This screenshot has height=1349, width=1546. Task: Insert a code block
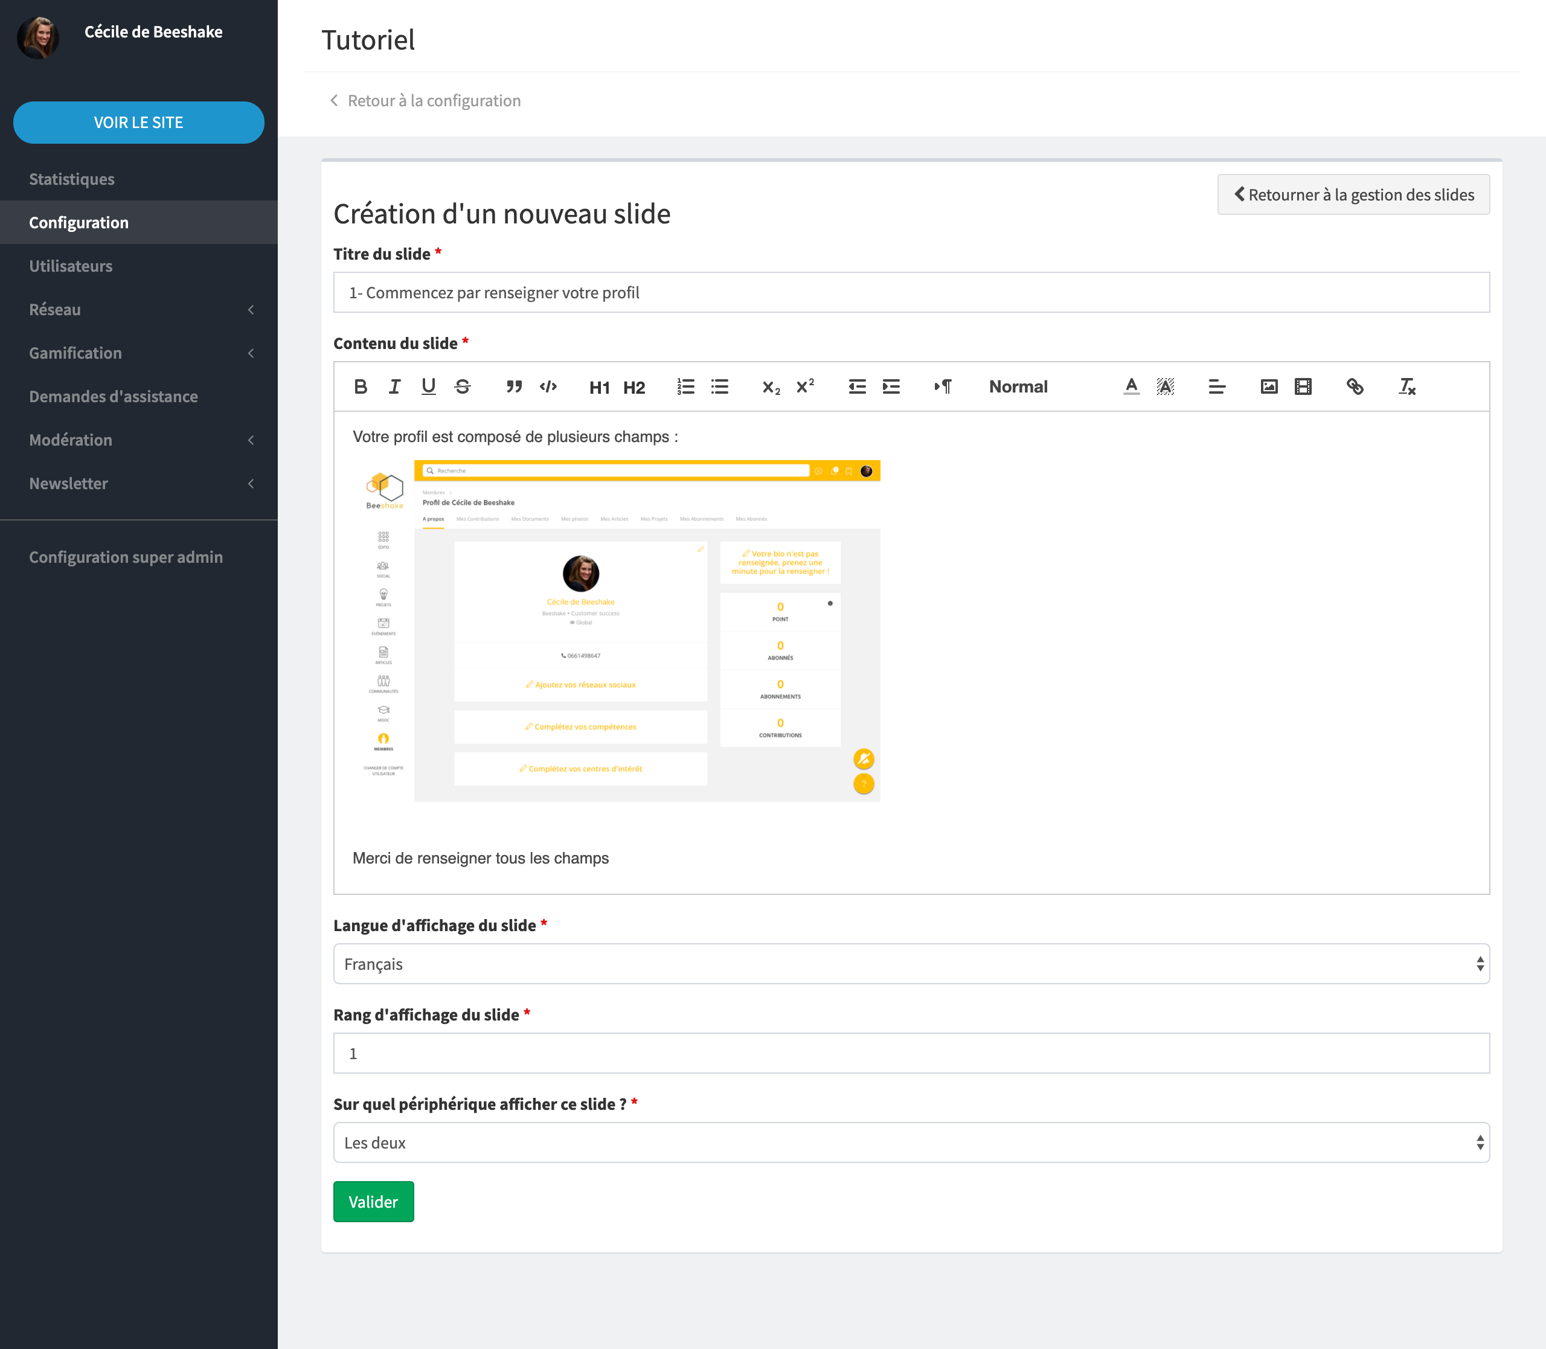[x=548, y=386]
